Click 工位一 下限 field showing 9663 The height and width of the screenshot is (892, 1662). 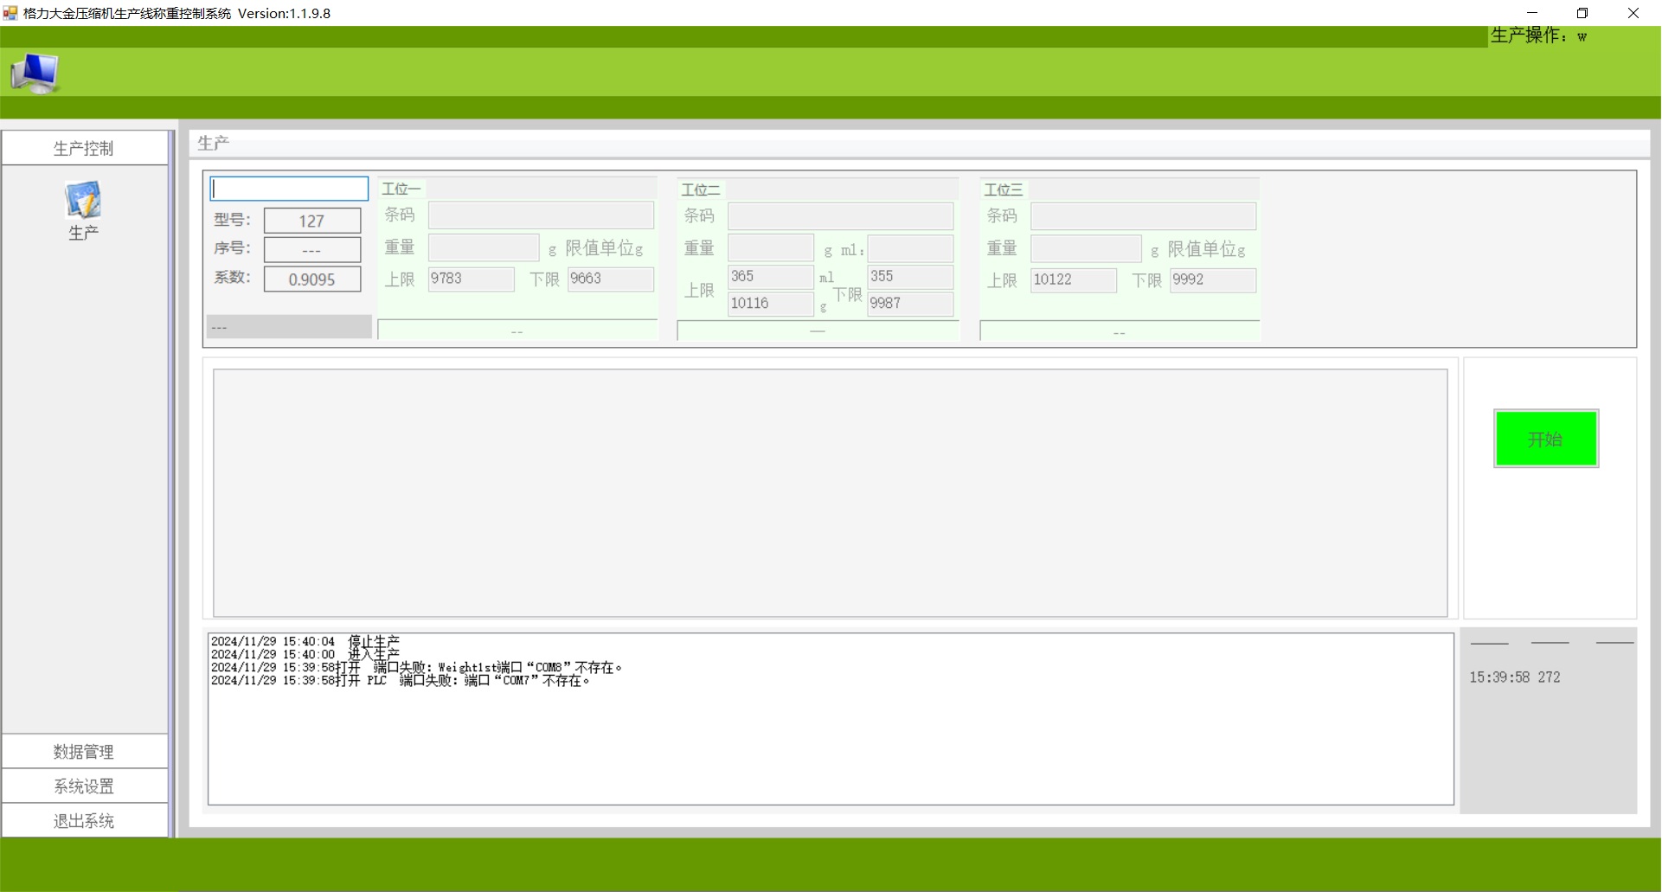pos(610,279)
